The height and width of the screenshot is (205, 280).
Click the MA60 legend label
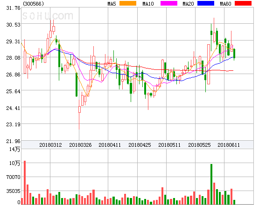pyautogui.click(x=225, y=4)
